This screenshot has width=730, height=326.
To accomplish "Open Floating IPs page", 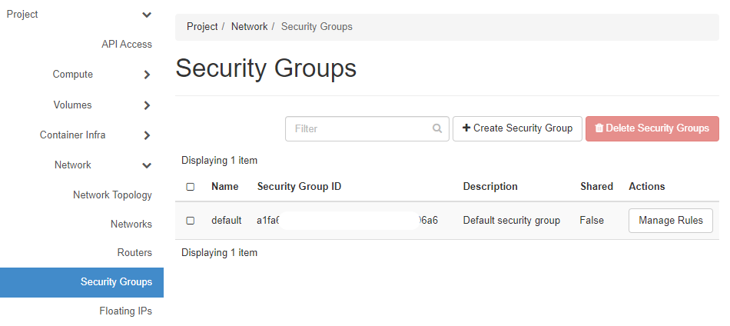I will [125, 311].
